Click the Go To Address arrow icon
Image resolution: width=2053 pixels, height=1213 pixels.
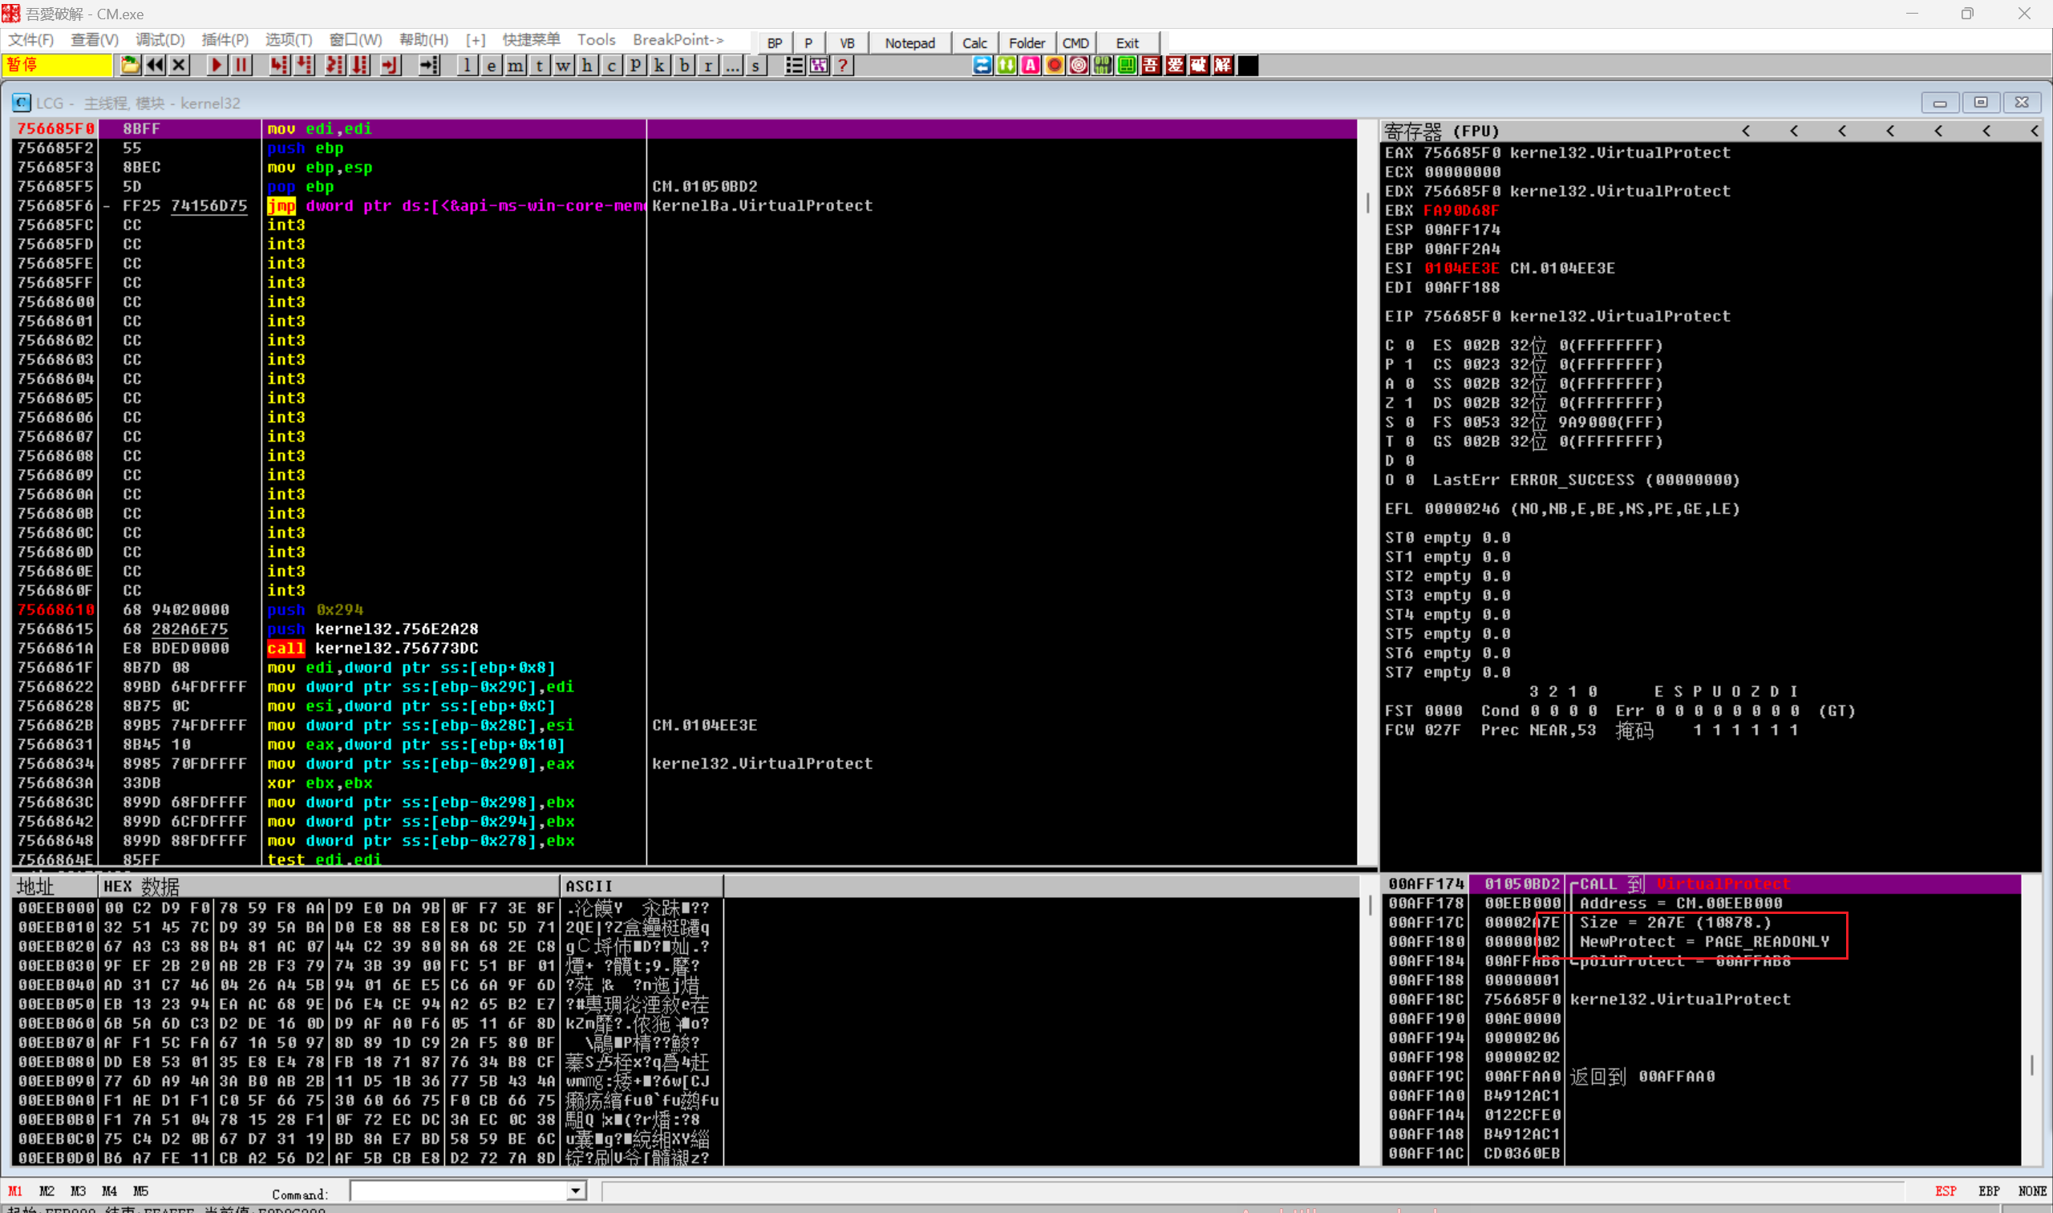click(429, 66)
